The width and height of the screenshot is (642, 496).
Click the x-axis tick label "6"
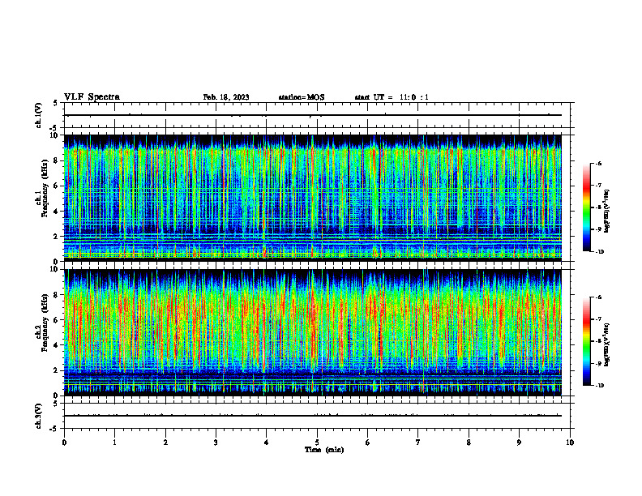click(368, 443)
